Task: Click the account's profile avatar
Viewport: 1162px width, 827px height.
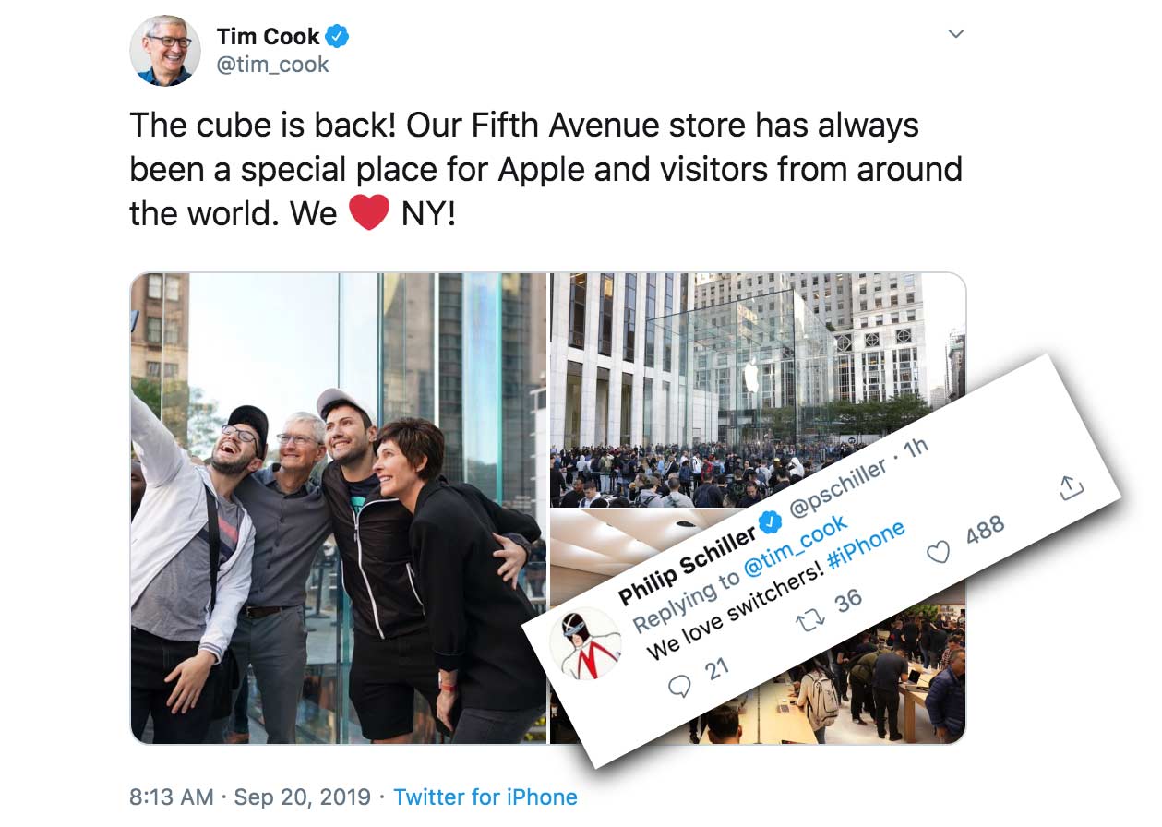Action: point(165,51)
